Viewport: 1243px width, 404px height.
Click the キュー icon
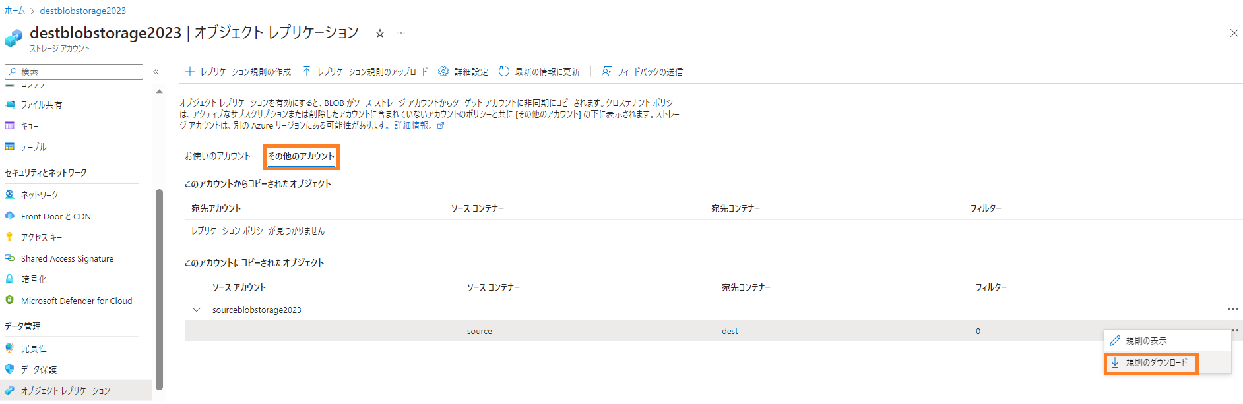tap(10, 126)
